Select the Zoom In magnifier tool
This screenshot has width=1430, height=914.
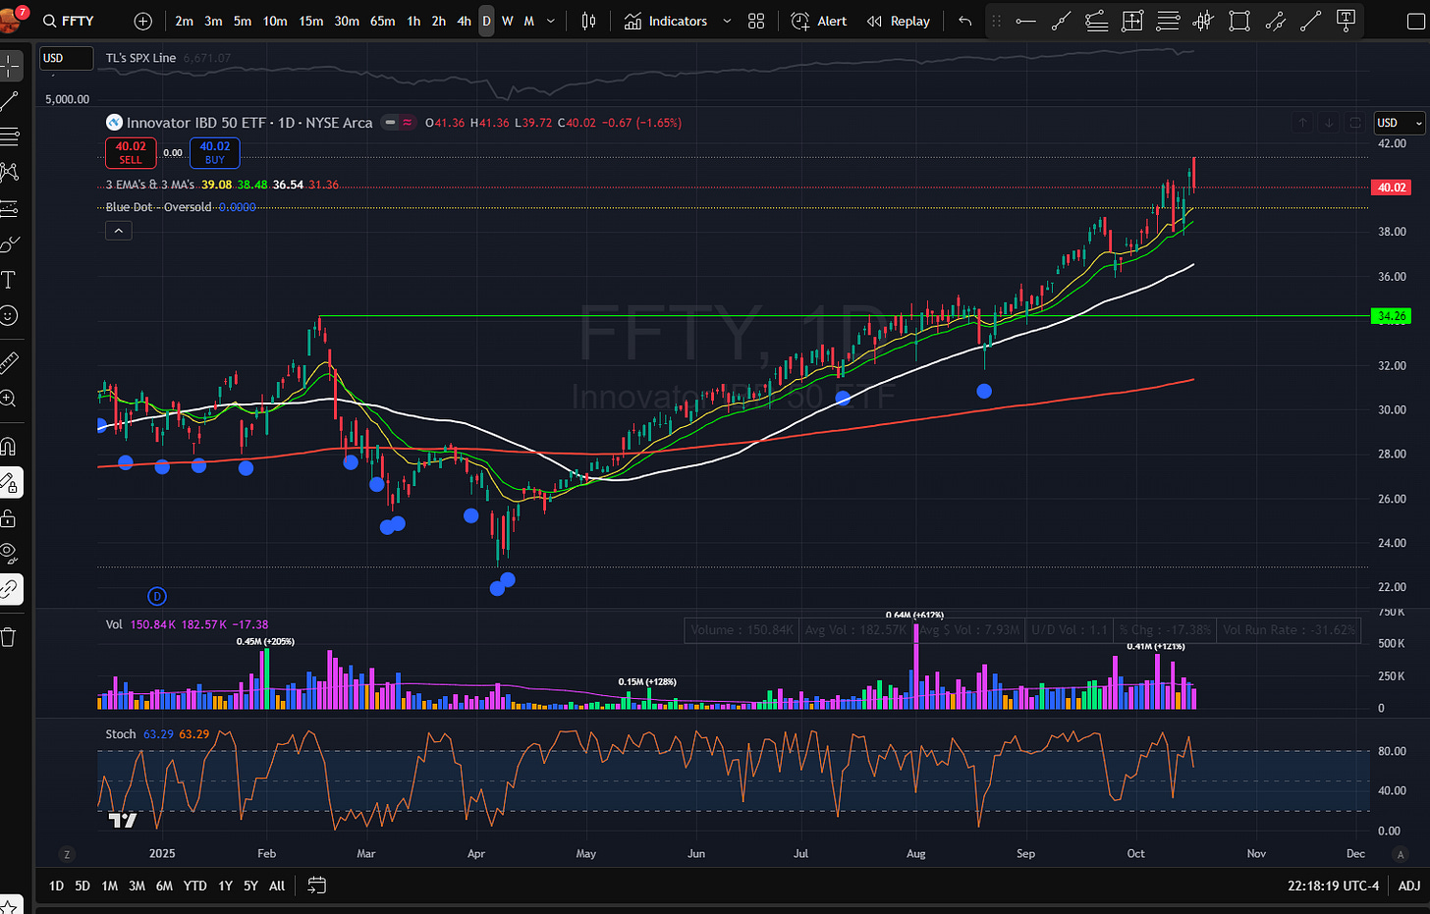tap(11, 399)
